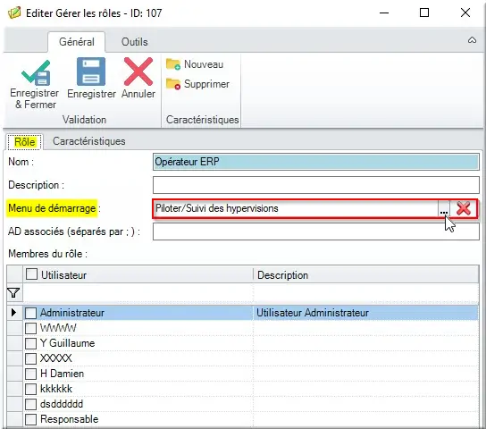Click the Enregistrer floppy disk icon
The image size is (486, 429).
[x=91, y=71]
